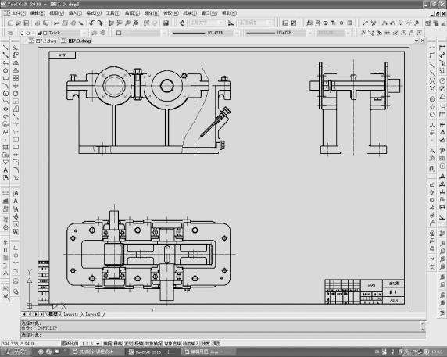Open the 1:1.5 drawing scale dropdown
Viewport: 447px width, 357px height.
(98, 344)
